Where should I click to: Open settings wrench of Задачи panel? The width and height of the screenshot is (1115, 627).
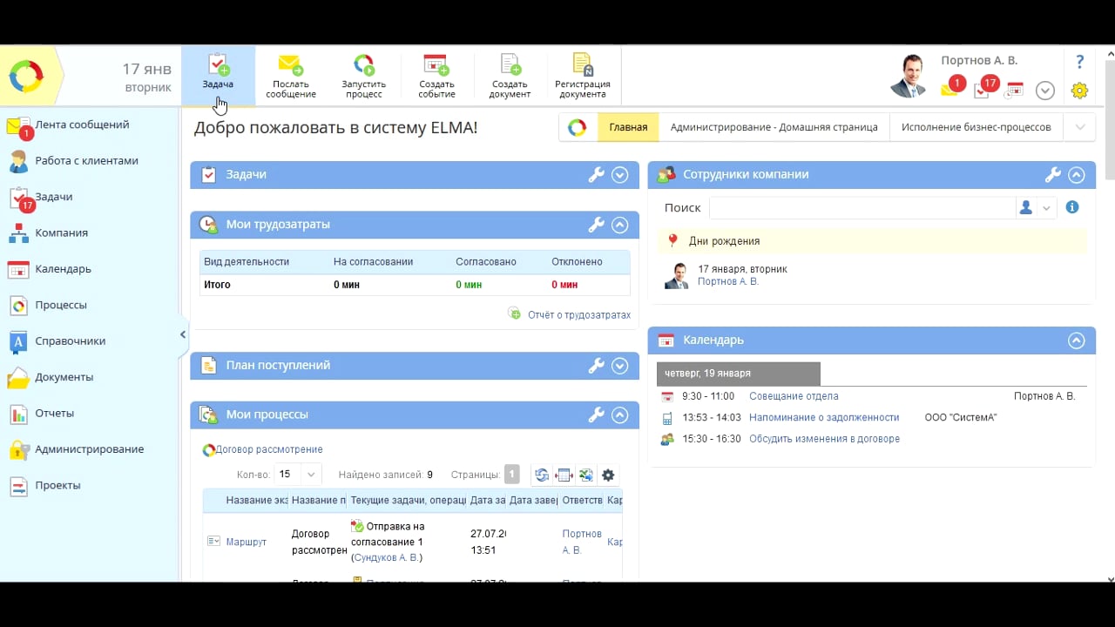(x=597, y=175)
